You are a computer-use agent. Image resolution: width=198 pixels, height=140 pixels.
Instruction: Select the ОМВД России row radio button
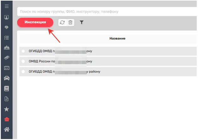(x=23, y=61)
